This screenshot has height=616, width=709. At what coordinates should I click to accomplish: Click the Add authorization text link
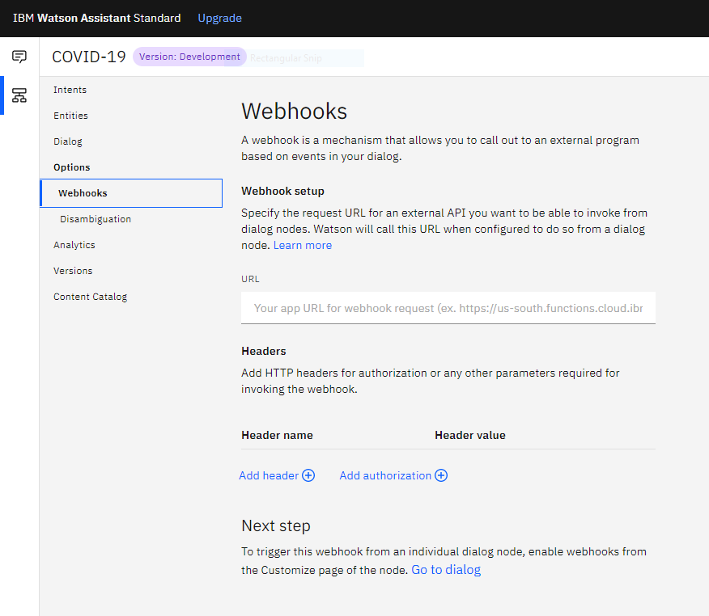385,475
